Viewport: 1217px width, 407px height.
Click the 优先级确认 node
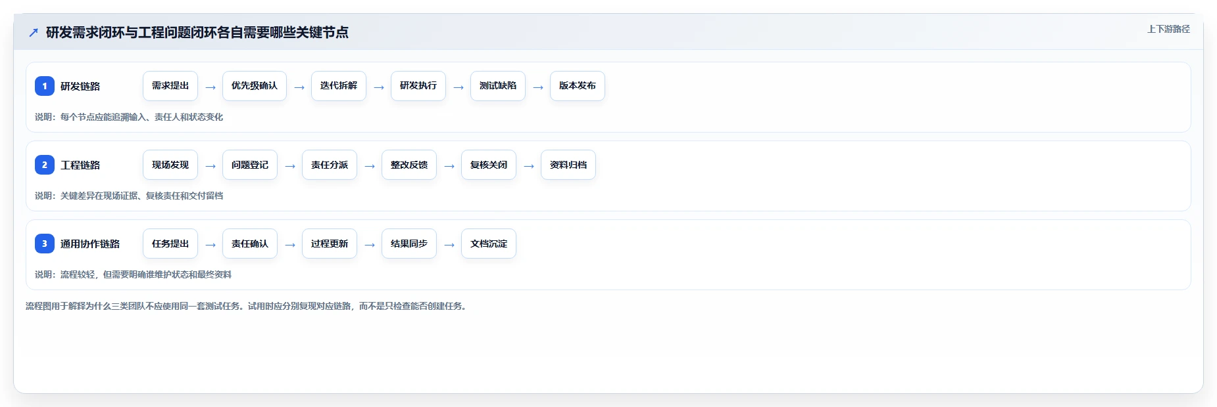tap(255, 86)
